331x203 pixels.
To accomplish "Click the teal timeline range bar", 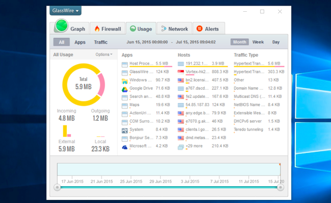I will click(169, 187).
